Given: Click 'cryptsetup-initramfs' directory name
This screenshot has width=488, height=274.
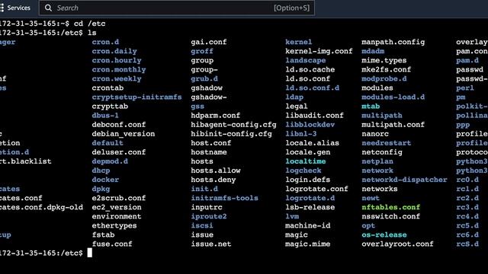Looking at the screenshot, I should click(x=137, y=97).
